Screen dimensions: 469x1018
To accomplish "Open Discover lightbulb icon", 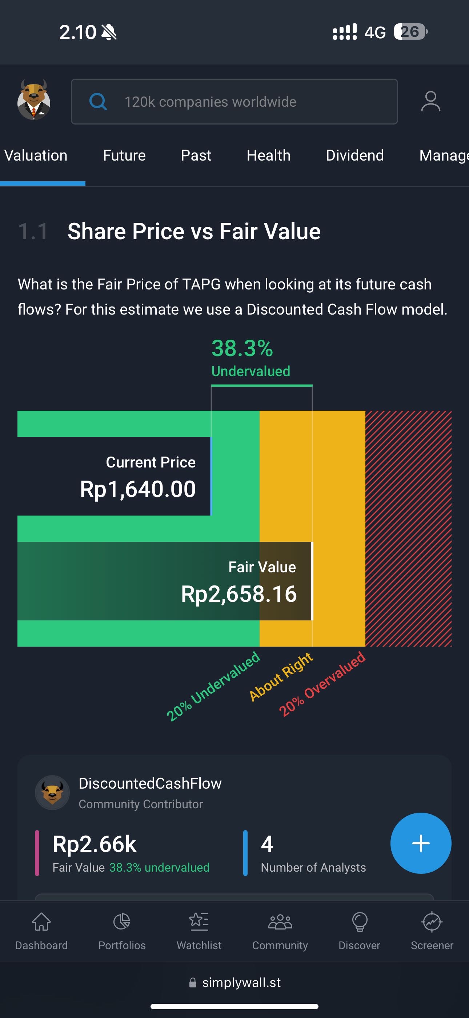I will click(x=359, y=922).
